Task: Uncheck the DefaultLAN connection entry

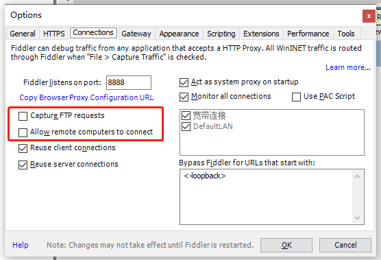Action: (186, 126)
